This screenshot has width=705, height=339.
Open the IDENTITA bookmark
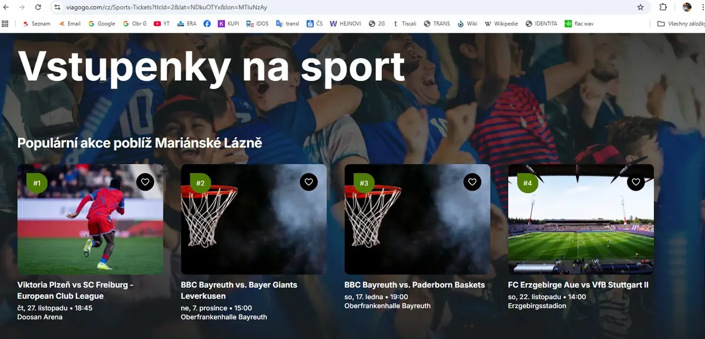click(x=541, y=23)
